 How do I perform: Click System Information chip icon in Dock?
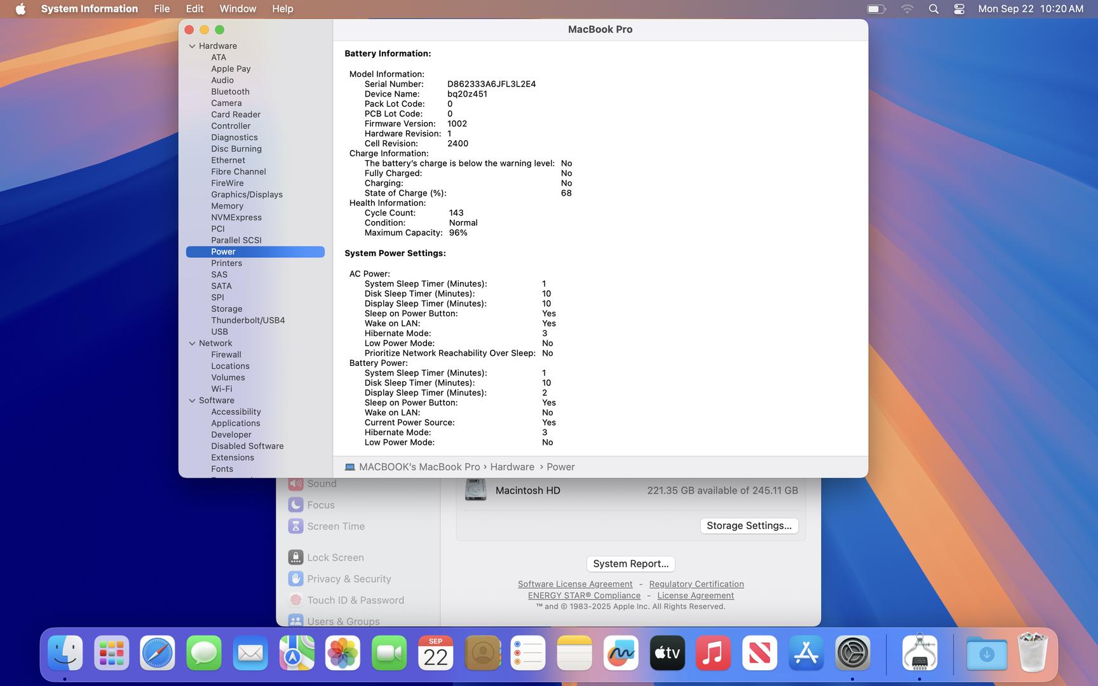[919, 653]
